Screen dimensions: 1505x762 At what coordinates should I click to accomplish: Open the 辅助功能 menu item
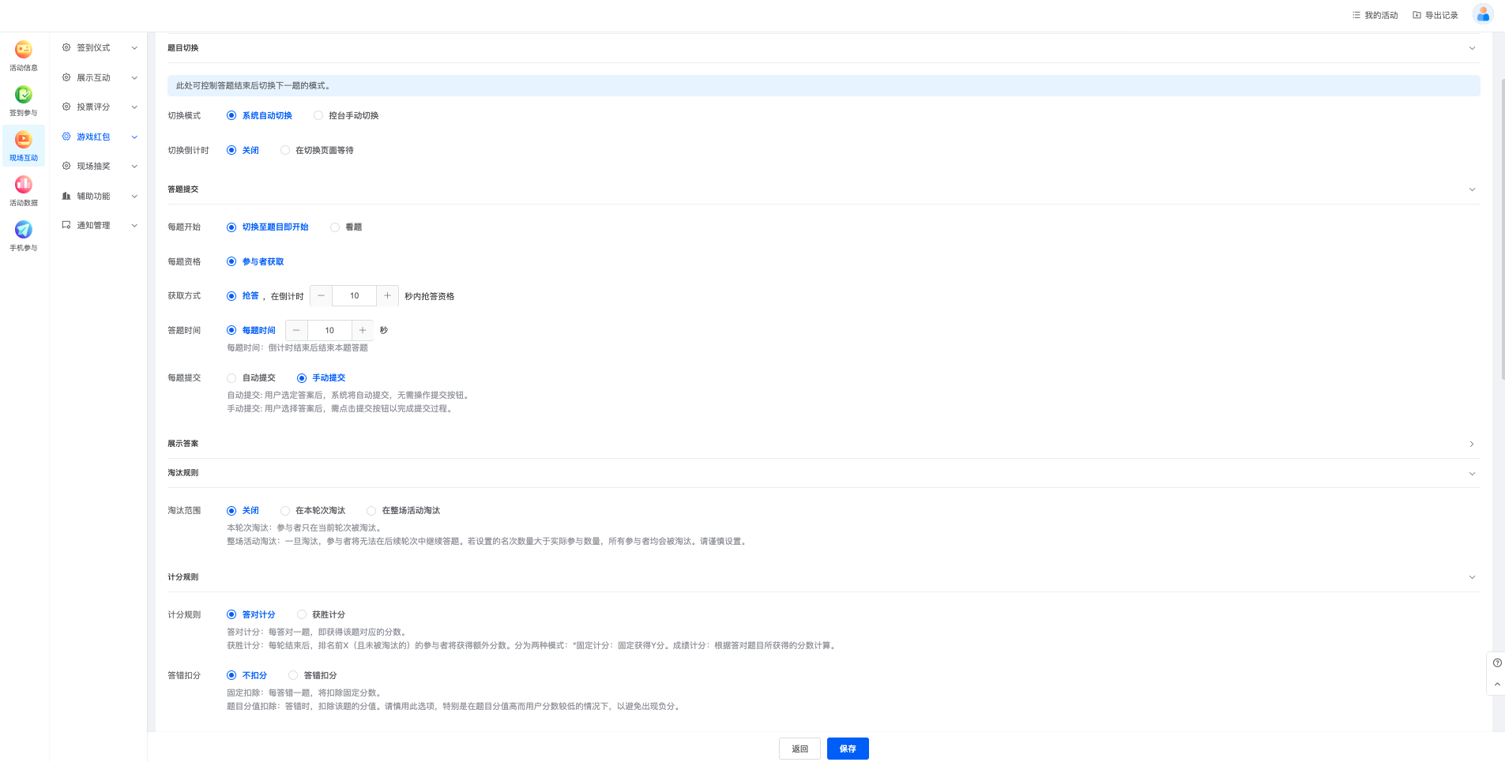point(93,197)
